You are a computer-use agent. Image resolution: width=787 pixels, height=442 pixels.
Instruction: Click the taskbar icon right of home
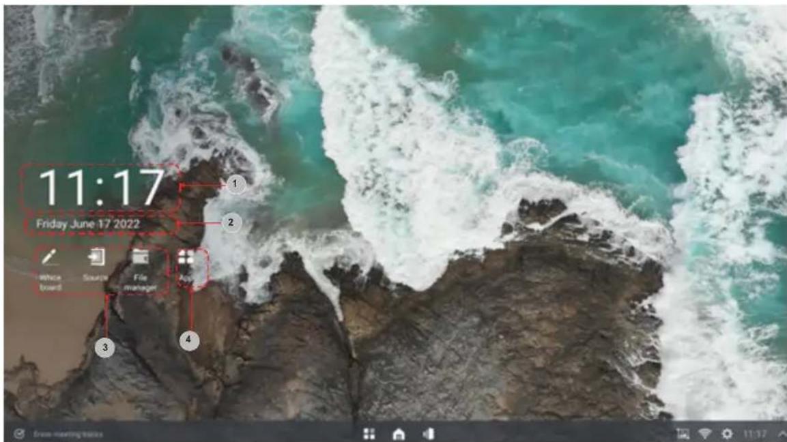point(428,434)
